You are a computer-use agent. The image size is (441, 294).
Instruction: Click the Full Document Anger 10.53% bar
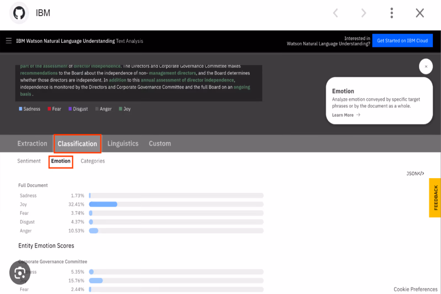[x=176, y=231]
